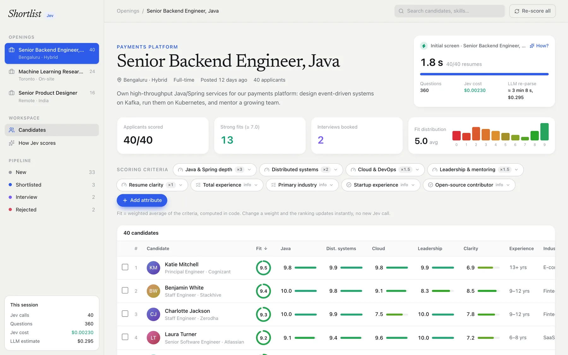Viewport: 568px width, 355px height.
Task: Focus the Search candidates, skills field
Action: 450,11
